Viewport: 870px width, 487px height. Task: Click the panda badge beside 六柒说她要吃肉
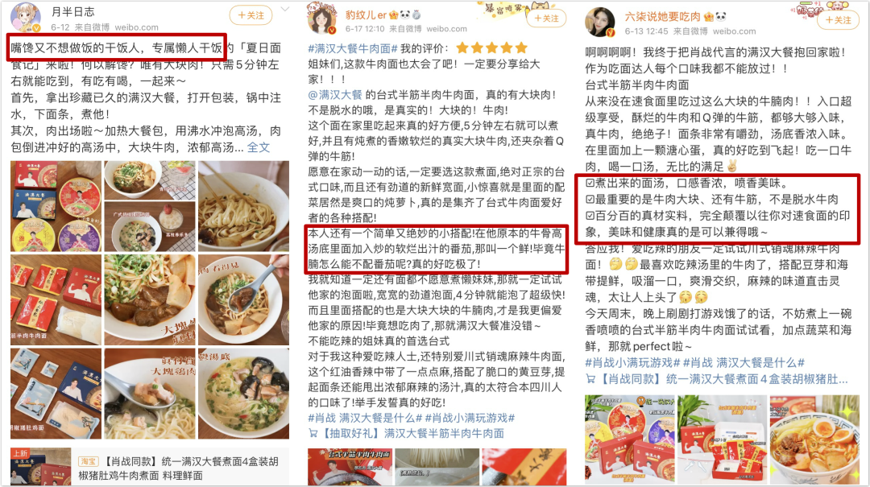pos(721,17)
